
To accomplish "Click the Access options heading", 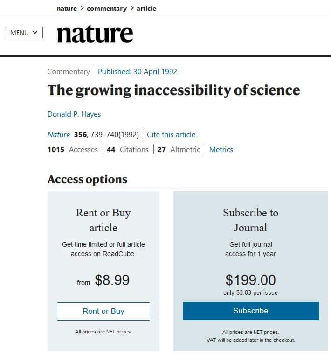I will point(87,180).
